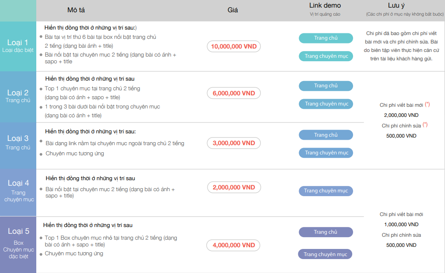445x273 pixels.
Task: Click Trang chủ demo button for Loại 5
Action: tap(326, 232)
